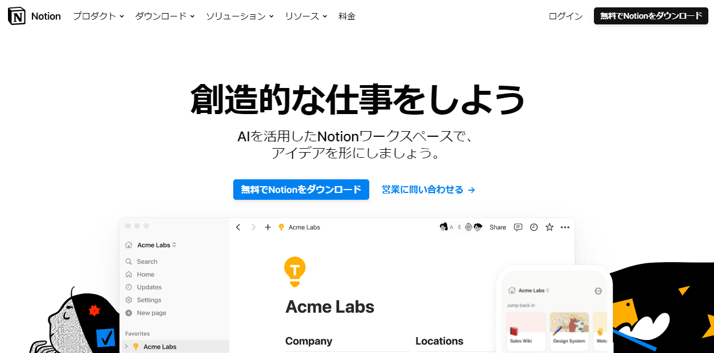The image size is (714, 353).
Task: Click the Acme Labs breadcrumb title
Action: pyautogui.click(x=304, y=227)
